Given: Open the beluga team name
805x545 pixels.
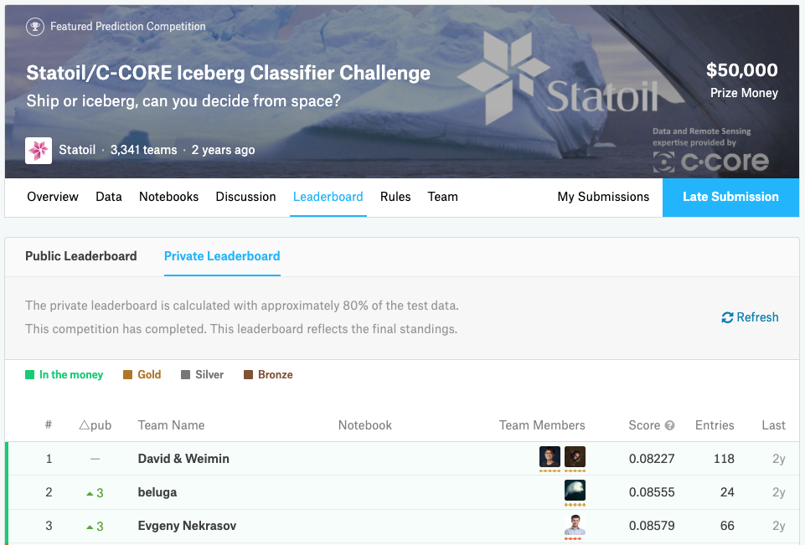Looking at the screenshot, I should [157, 492].
